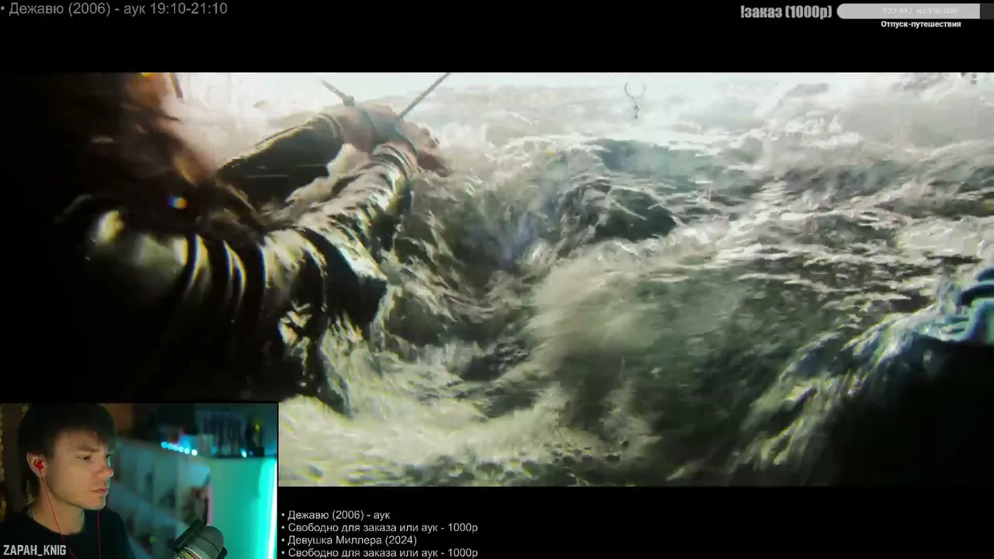The image size is (994, 559).
Task: Click the streamer webcam overlay
Action: pyautogui.click(x=139, y=481)
